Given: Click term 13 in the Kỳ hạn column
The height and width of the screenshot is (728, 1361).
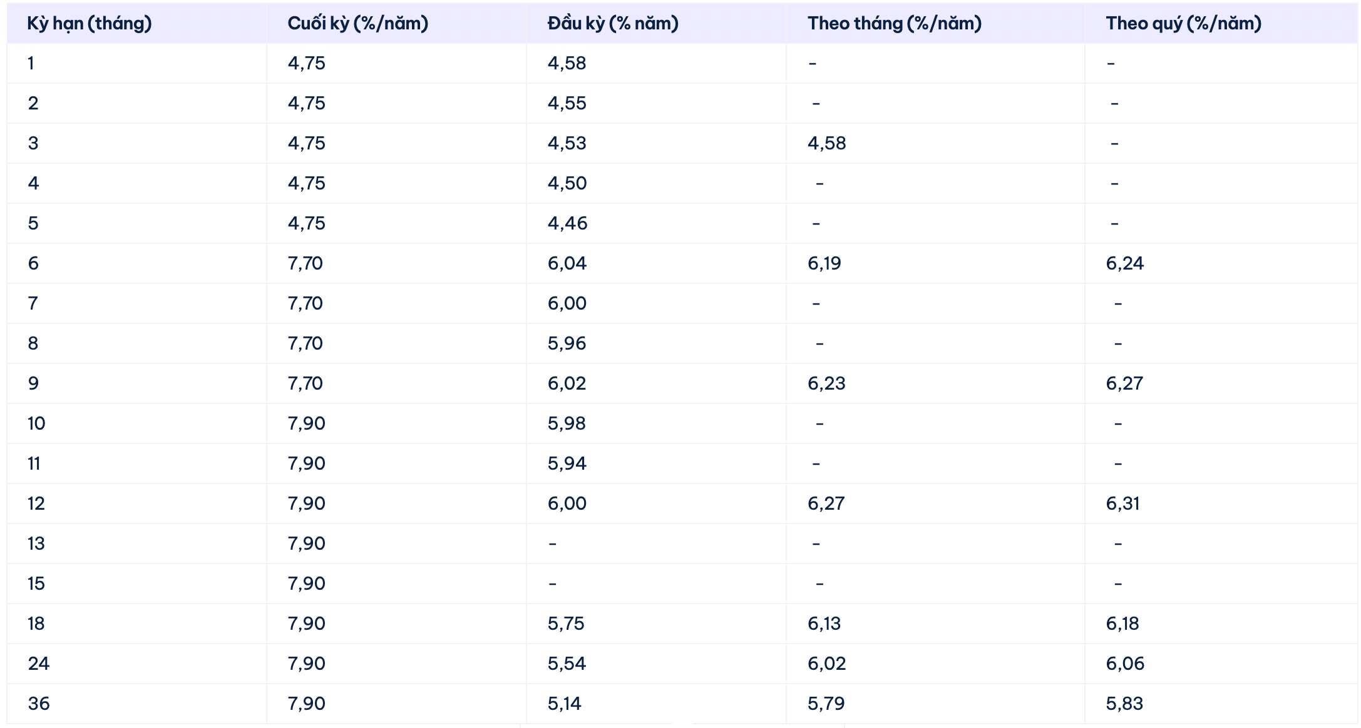Looking at the screenshot, I should tap(36, 543).
